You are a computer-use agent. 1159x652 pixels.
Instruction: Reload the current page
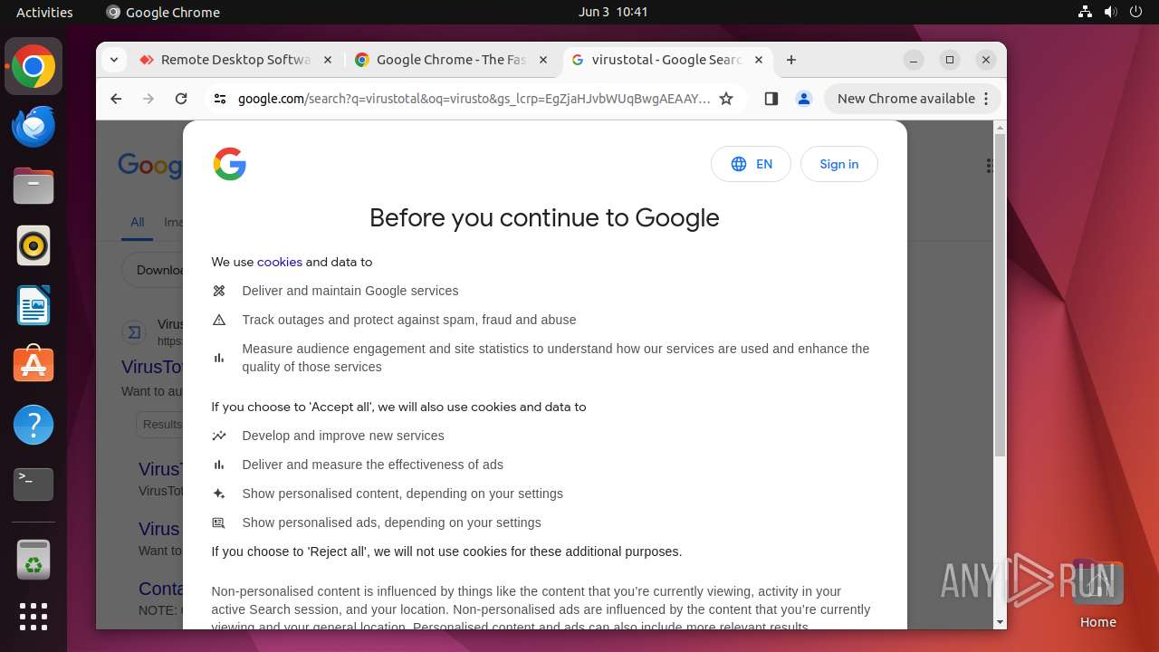click(x=181, y=99)
